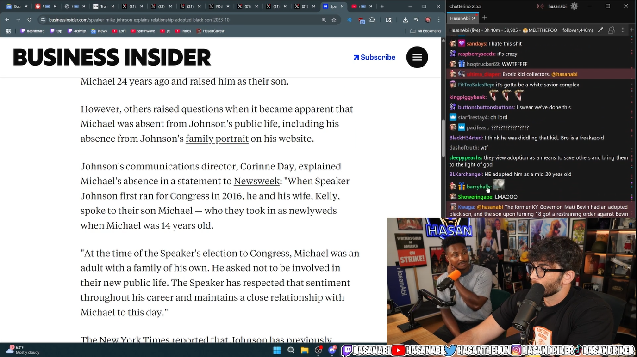The width and height of the screenshot is (637, 357).
Task: Open the 'dashboard' bookmark
Action: 32,31
